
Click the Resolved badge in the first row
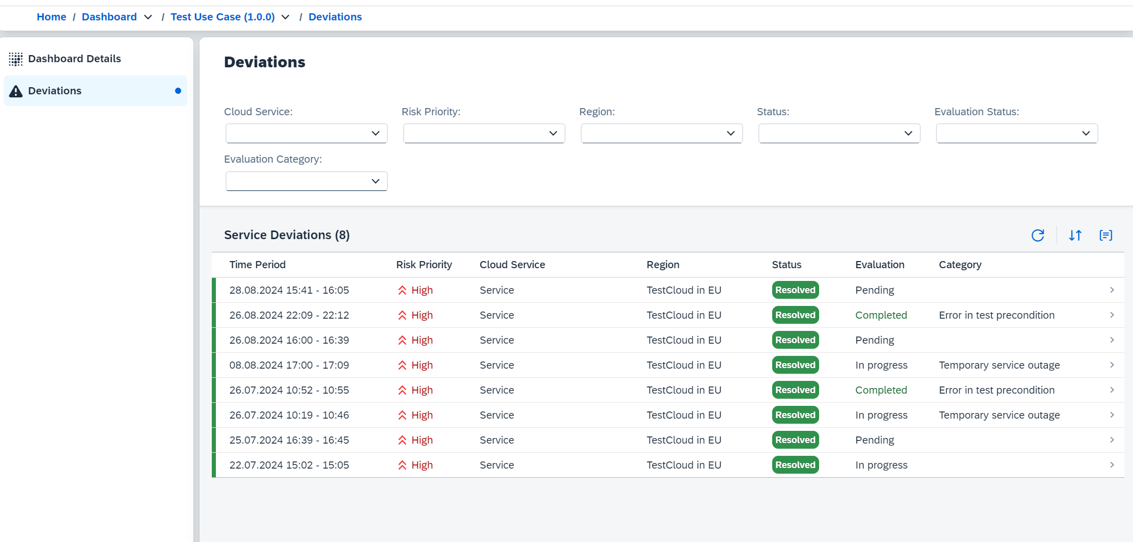pyautogui.click(x=795, y=290)
